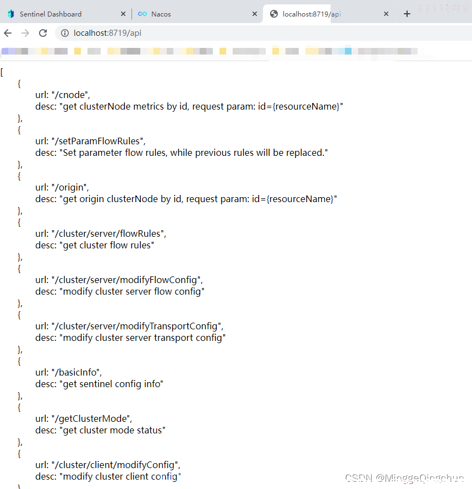
Task: Click the Sentinel Dashboard tab favicon
Action: click(x=11, y=14)
